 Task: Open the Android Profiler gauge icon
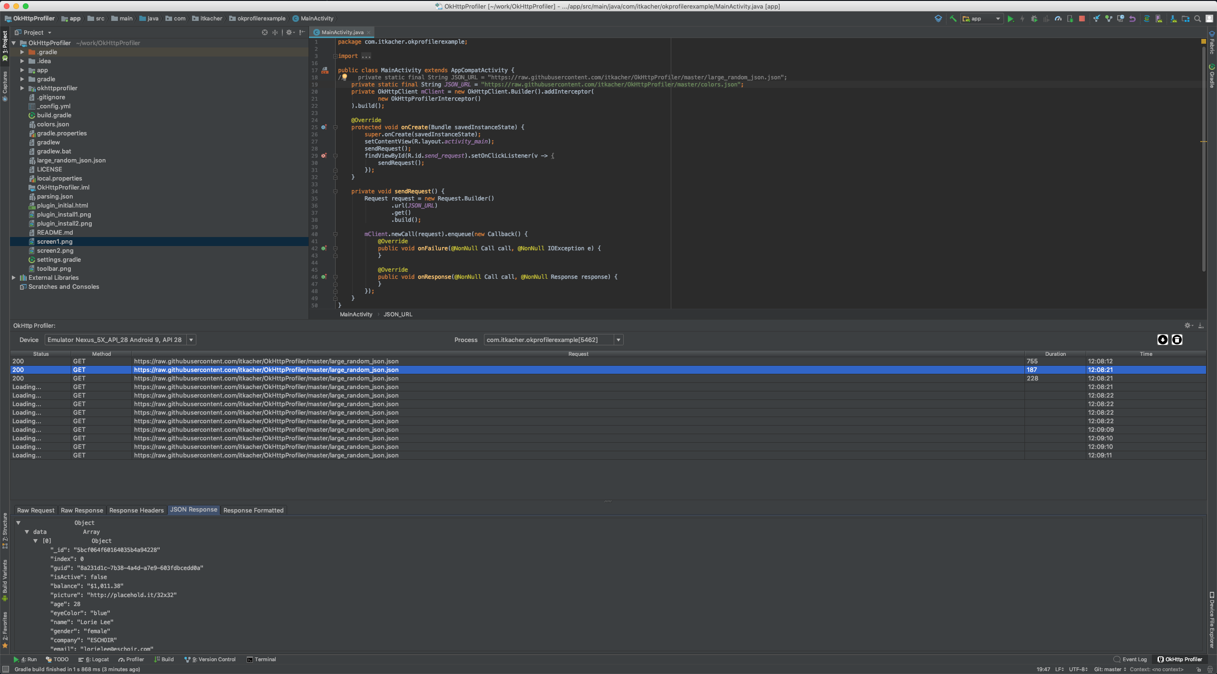pos(1058,19)
